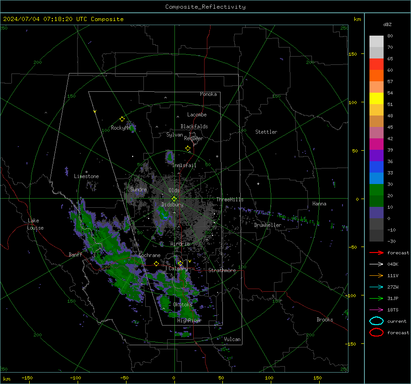Click the white 04DK arrow icon
Image resolution: width=411 pixels, height=384 pixels.
tap(376, 264)
